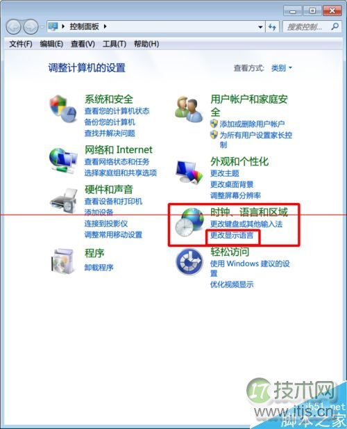
Task: Click the refresh arrows next to address bar
Action: pos(272,27)
